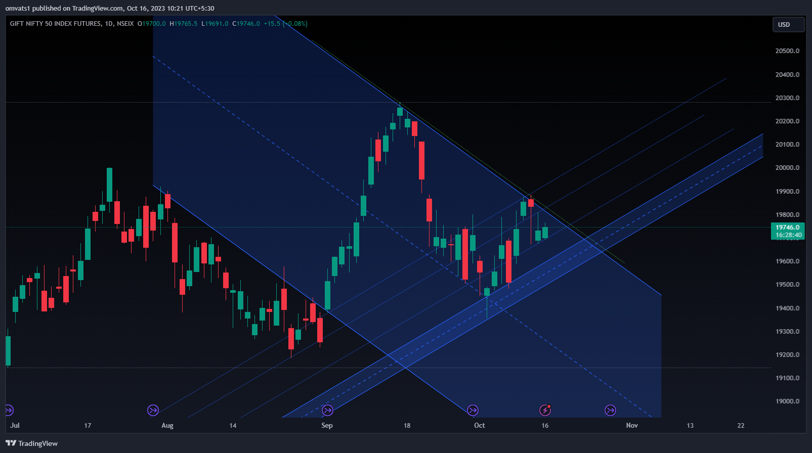Viewport: 812px width, 453px height.
Task: Click the 20300.0 price axis label
Action: click(x=787, y=98)
